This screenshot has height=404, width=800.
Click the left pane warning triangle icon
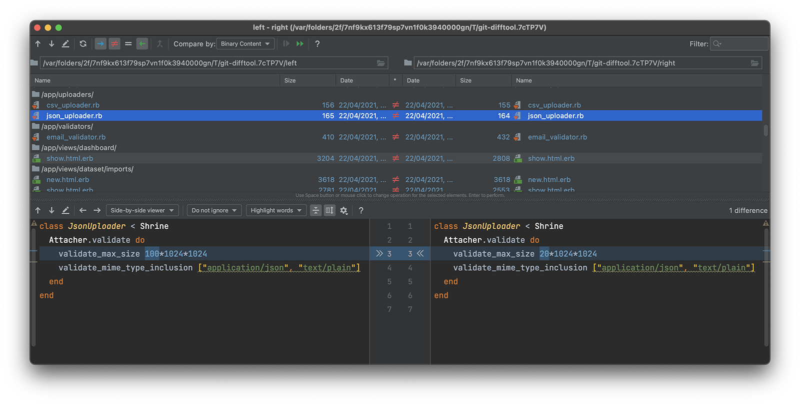point(34,223)
